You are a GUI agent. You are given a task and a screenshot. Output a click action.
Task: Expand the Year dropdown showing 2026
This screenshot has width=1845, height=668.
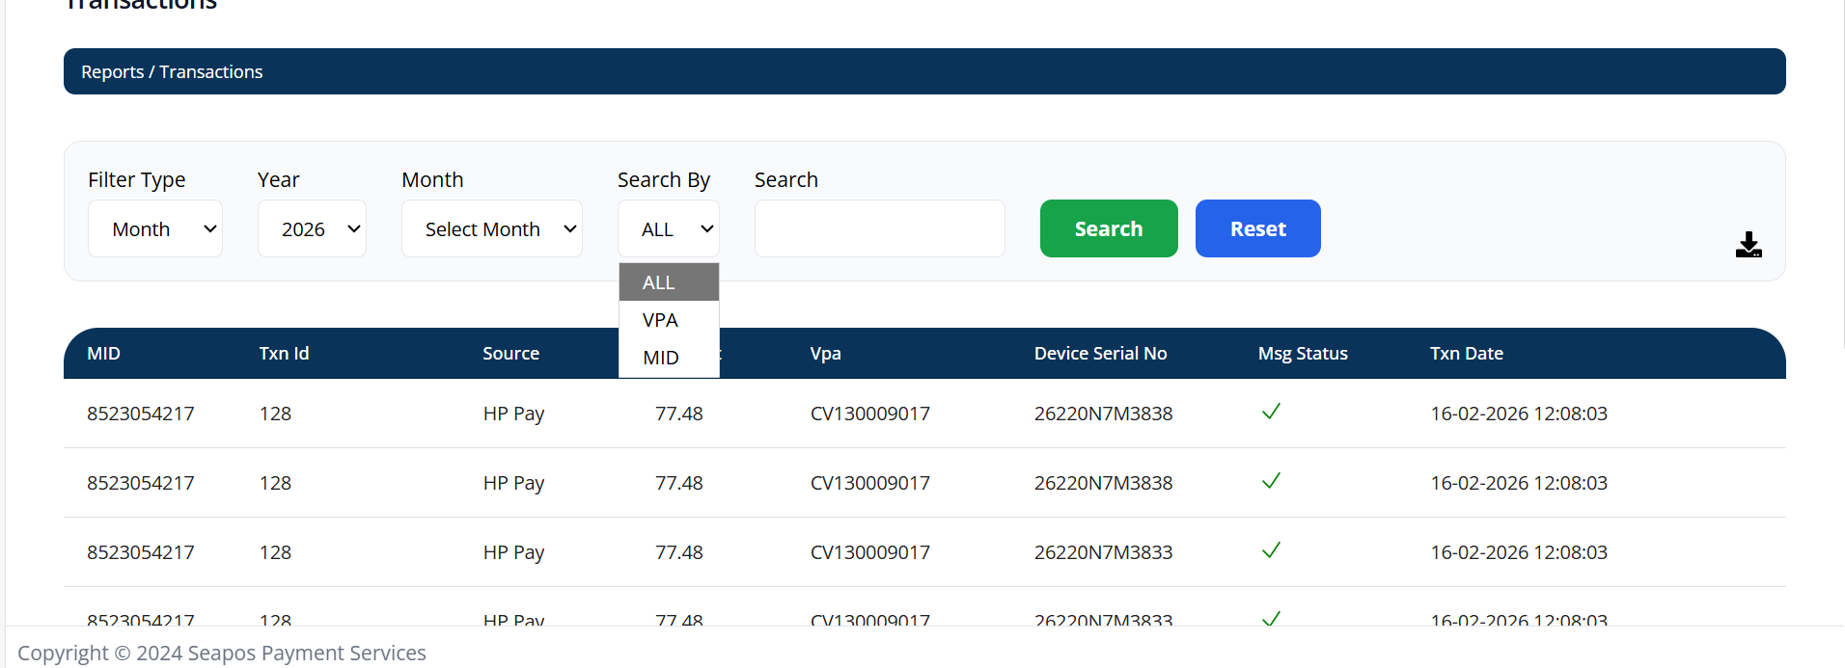coord(312,228)
